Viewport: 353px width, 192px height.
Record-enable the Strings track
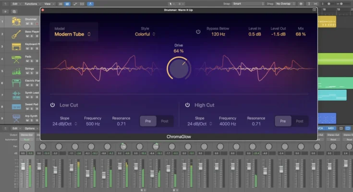click(37, 73)
